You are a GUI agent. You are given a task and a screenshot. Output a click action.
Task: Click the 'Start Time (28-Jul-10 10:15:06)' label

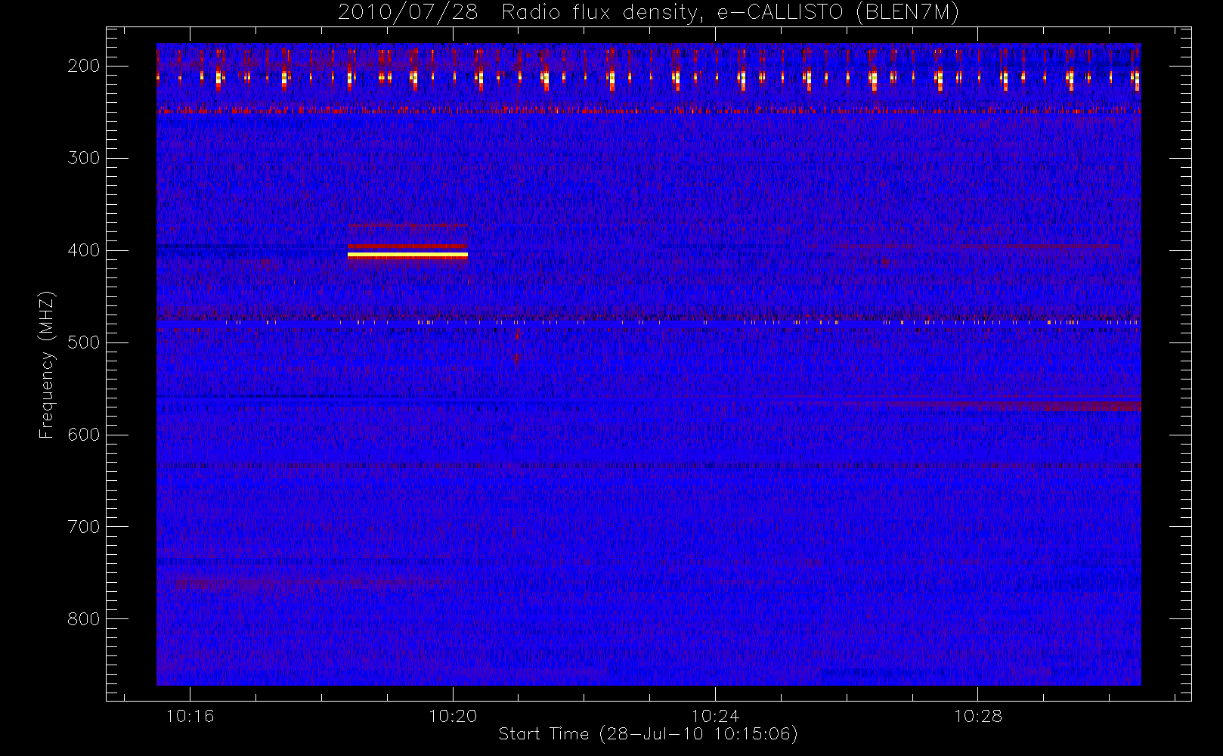pyautogui.click(x=649, y=734)
